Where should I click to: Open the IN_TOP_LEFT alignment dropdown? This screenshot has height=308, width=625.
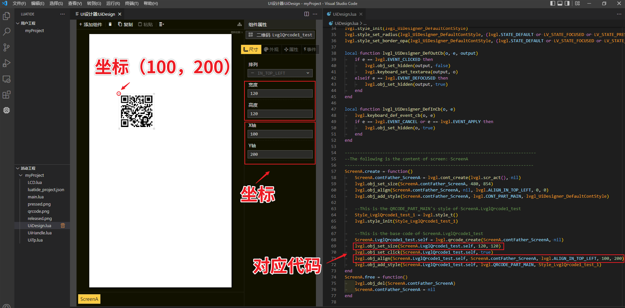[280, 73]
